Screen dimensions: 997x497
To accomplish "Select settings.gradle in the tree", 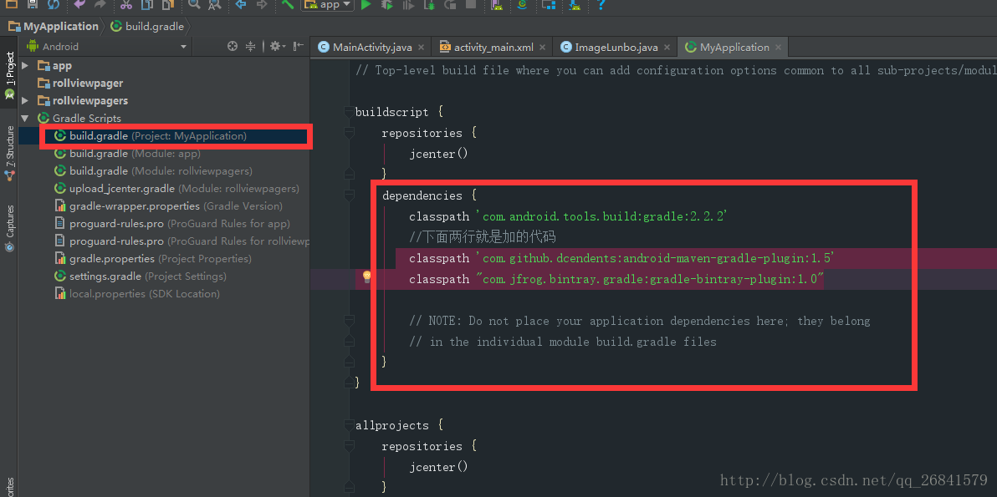I will pyautogui.click(x=141, y=276).
